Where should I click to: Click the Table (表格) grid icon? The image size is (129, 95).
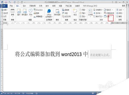pos(12,11)
